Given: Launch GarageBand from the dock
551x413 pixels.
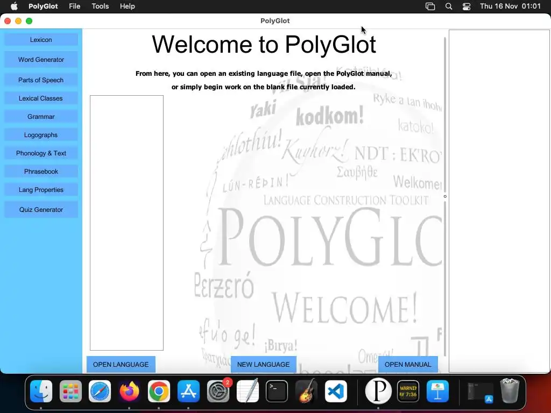Looking at the screenshot, I should (306, 391).
